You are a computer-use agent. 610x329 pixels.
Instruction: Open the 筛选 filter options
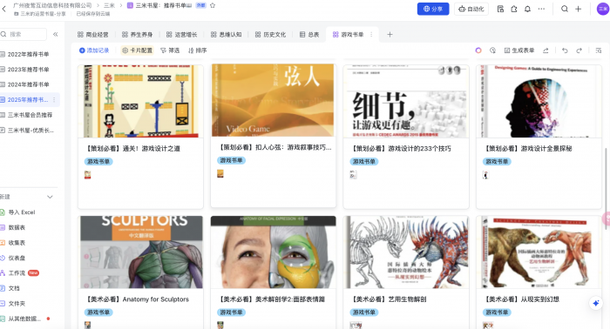click(x=170, y=50)
